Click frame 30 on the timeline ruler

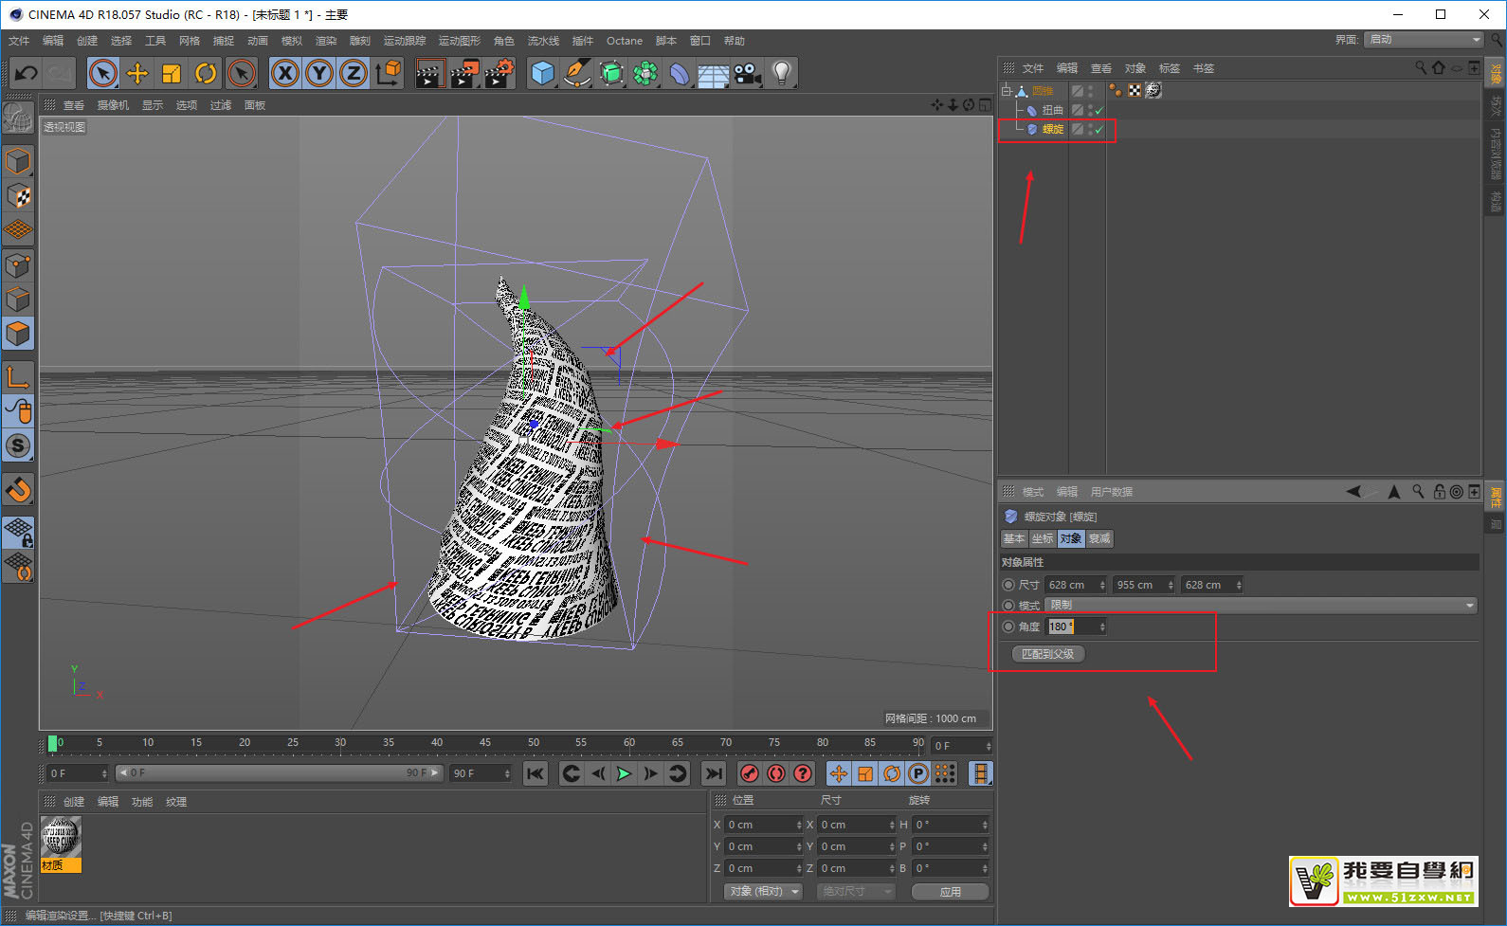tap(340, 744)
